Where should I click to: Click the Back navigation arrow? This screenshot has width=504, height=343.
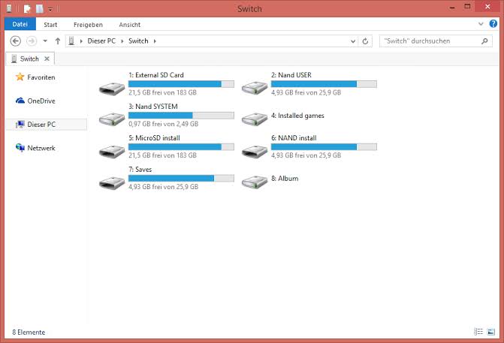pyautogui.click(x=16, y=41)
